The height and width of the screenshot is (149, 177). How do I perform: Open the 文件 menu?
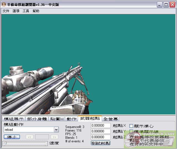[x=6, y=11]
